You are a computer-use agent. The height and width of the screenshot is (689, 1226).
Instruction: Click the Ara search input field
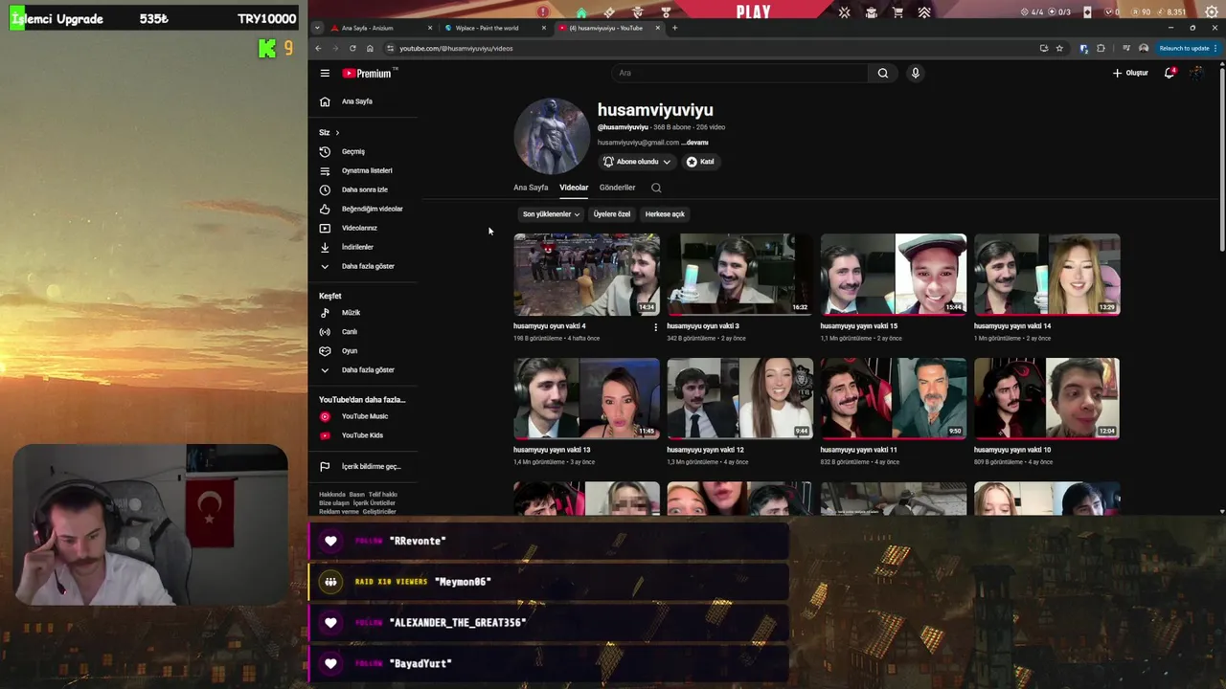pyautogui.click(x=739, y=73)
